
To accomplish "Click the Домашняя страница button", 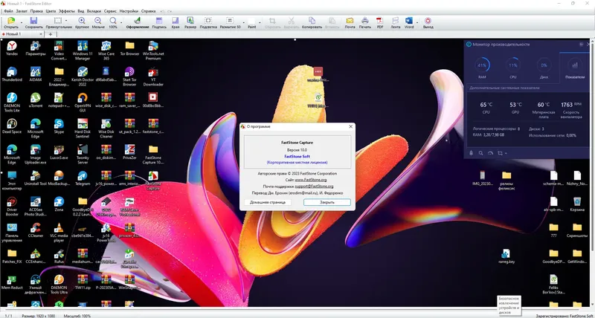I will point(267,202).
